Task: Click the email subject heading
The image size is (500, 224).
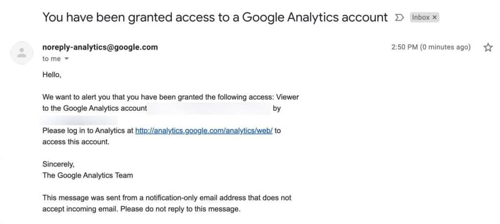Action: (x=215, y=17)
